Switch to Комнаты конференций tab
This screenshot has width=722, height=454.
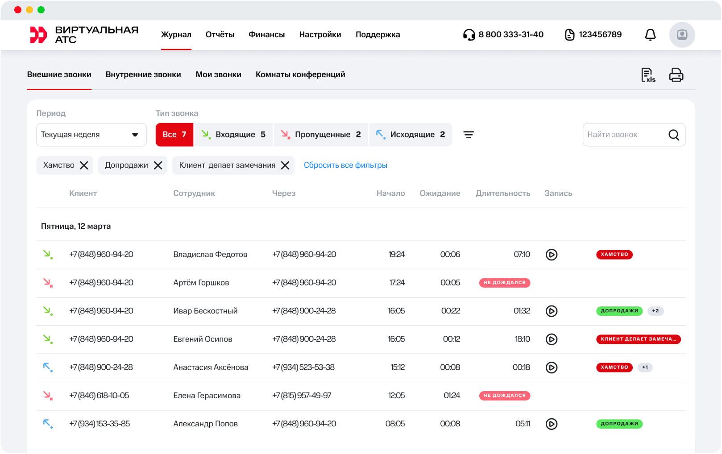coord(300,75)
